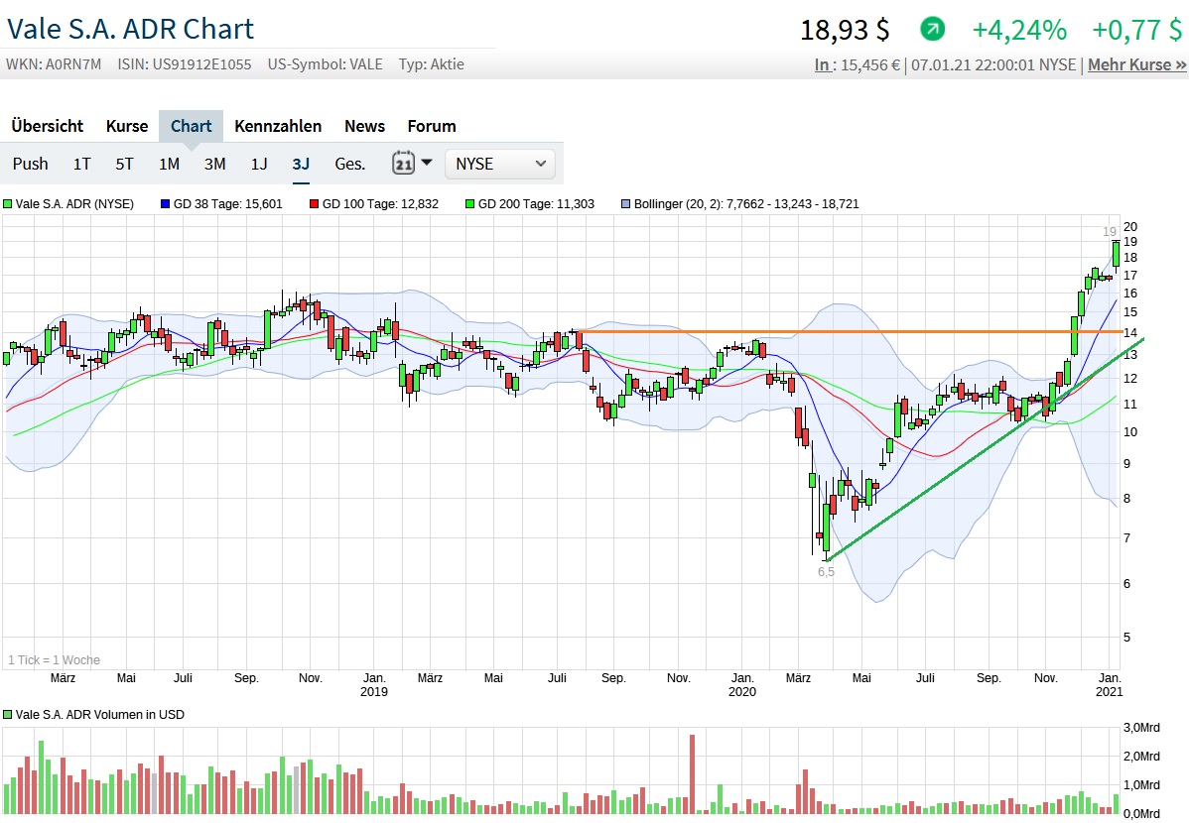Open the Kennzahlen tab
The height and width of the screenshot is (823, 1189).
[x=278, y=126]
